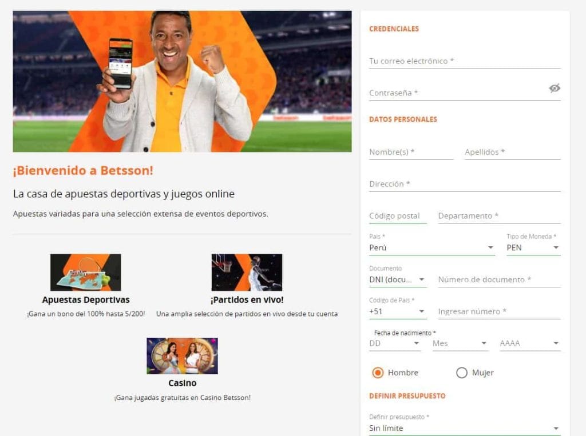Open the AAAA birth year dropdown
Image resolution: width=586 pixels, height=436 pixels.
point(530,343)
